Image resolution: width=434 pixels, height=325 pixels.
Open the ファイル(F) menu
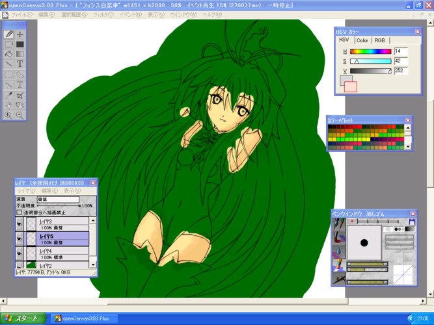21,15
